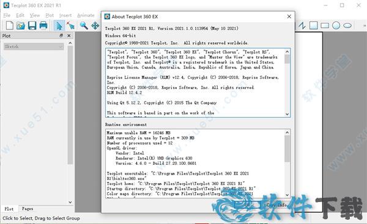Viewport: 367px width, 224px height.
Task: Click 'Number of processors used = 12' line
Action: click(x=139, y=143)
